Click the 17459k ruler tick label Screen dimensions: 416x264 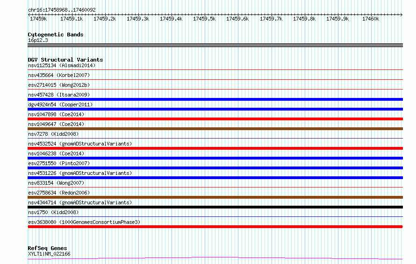[38, 19]
